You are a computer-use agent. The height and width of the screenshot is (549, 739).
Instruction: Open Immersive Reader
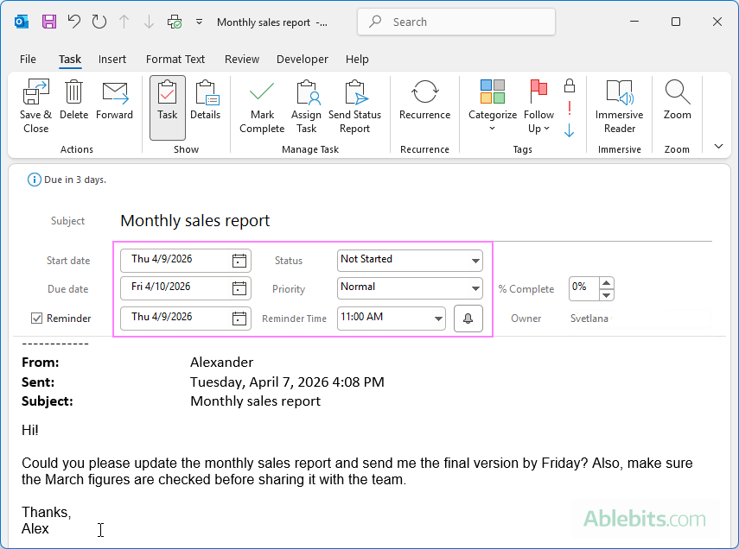click(619, 105)
